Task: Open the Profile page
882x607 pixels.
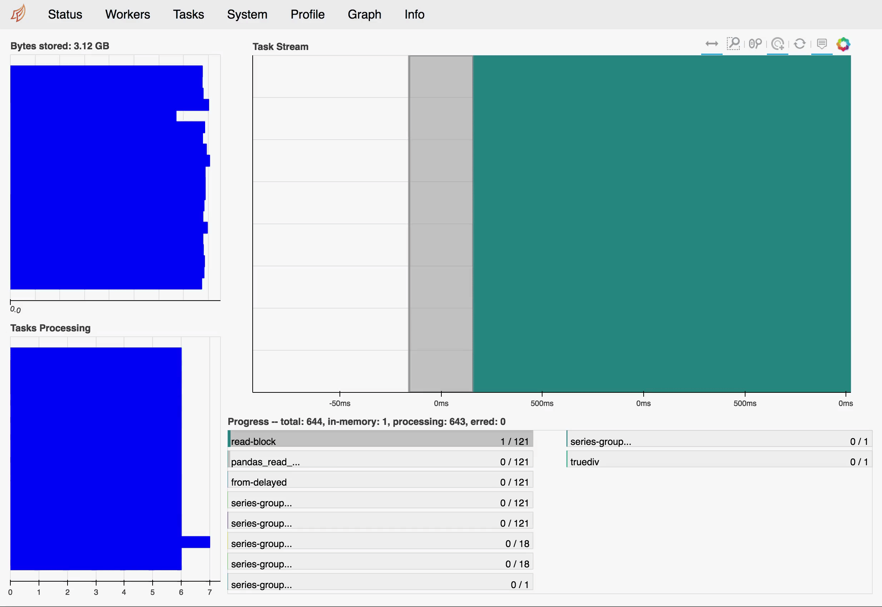Action: click(x=307, y=14)
